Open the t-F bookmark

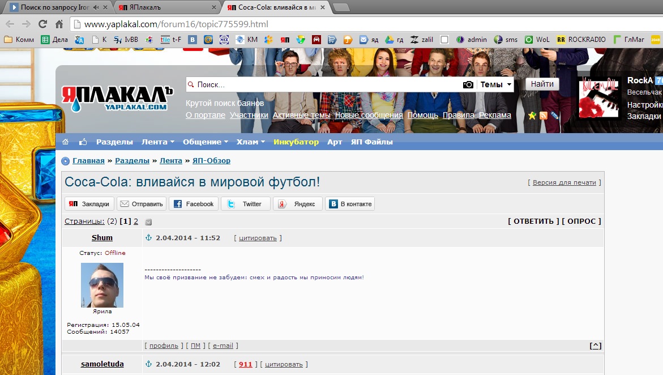(x=171, y=39)
